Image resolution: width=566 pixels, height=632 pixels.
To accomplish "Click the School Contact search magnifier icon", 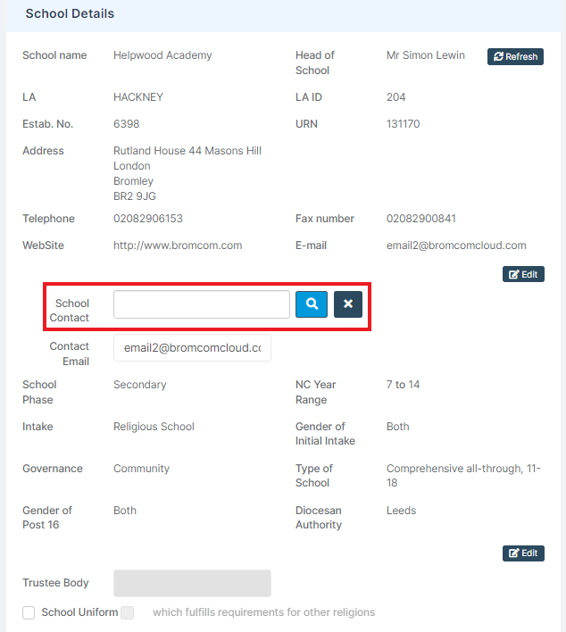I will click(312, 304).
